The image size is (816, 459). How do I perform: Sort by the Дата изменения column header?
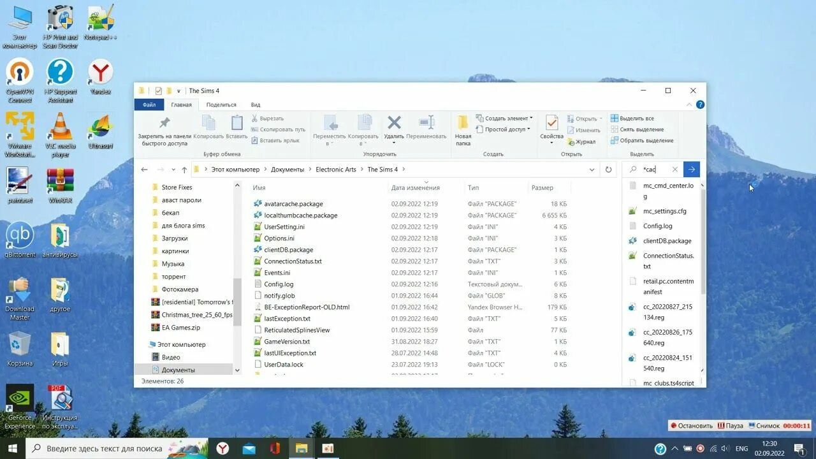pyautogui.click(x=416, y=188)
